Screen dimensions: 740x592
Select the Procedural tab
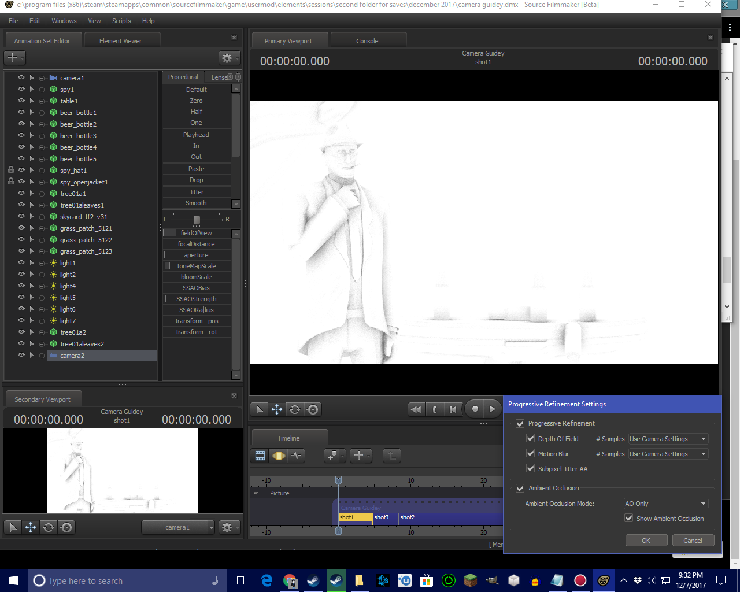pos(183,77)
